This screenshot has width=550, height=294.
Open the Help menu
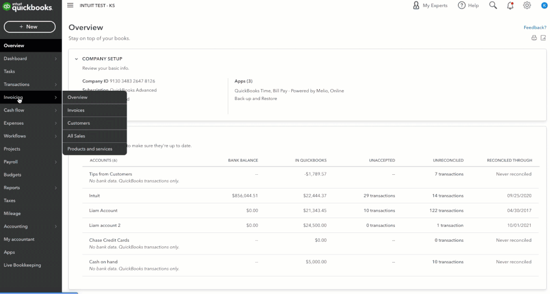pos(469,5)
